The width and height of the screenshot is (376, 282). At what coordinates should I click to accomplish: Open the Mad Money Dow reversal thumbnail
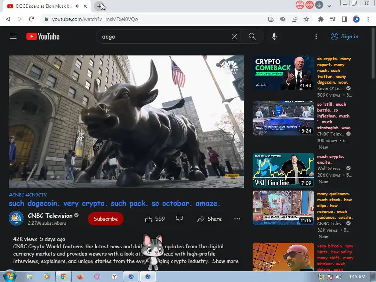[283, 208]
